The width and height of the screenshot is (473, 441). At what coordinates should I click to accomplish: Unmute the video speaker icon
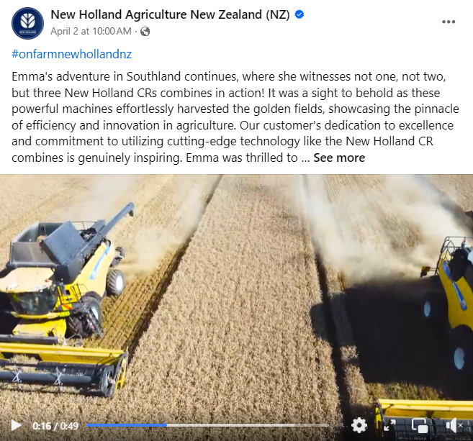point(454,425)
